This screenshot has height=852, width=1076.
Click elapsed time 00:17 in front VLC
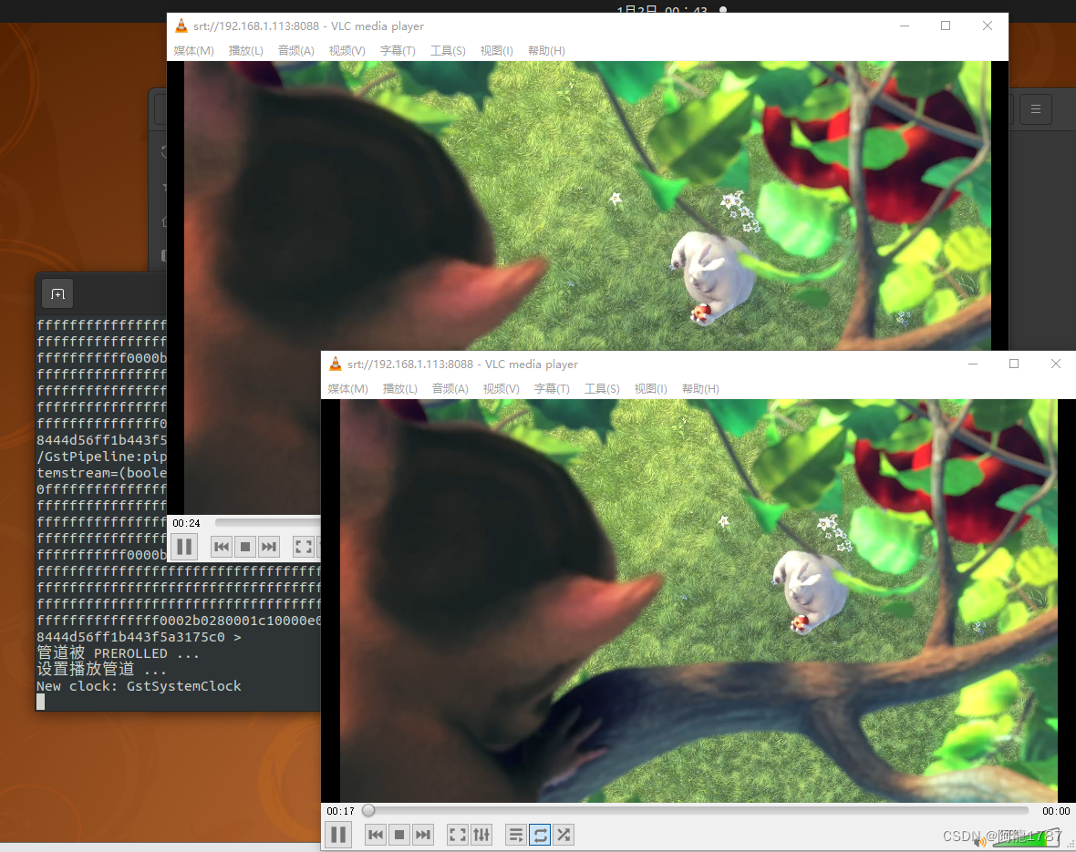[x=340, y=811]
